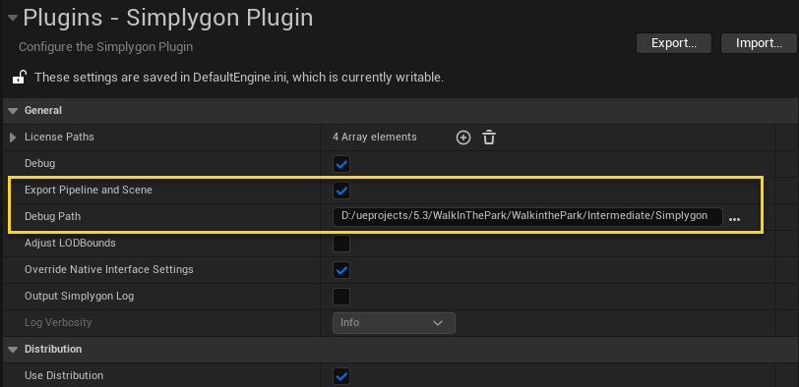
Task: Click the Import... button
Action: tap(759, 43)
